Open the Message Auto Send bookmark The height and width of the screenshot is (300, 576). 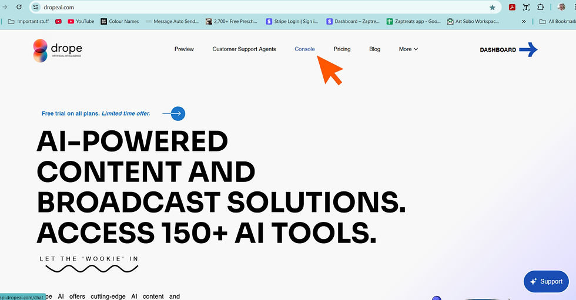[x=172, y=21]
